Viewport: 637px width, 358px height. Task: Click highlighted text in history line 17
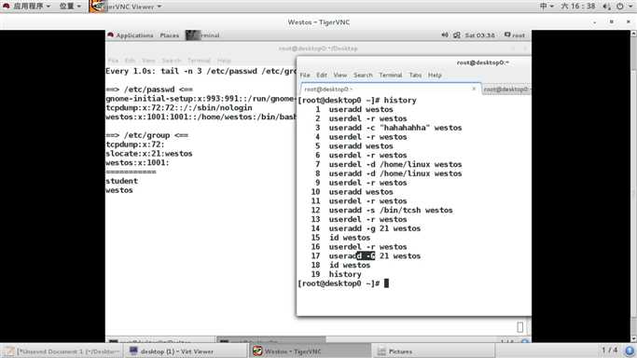[366, 256]
